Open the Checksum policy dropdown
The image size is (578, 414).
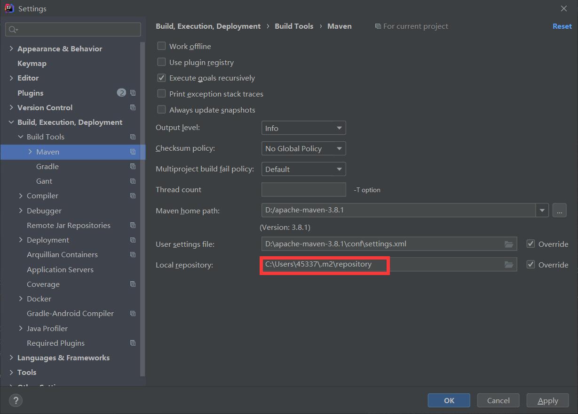303,148
